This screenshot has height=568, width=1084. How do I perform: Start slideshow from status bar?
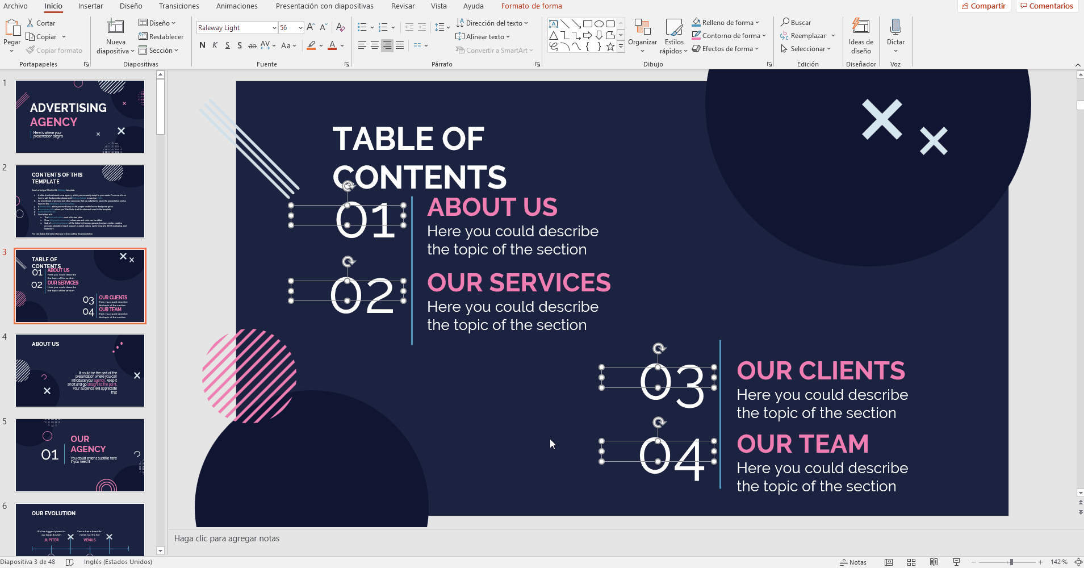[957, 562]
